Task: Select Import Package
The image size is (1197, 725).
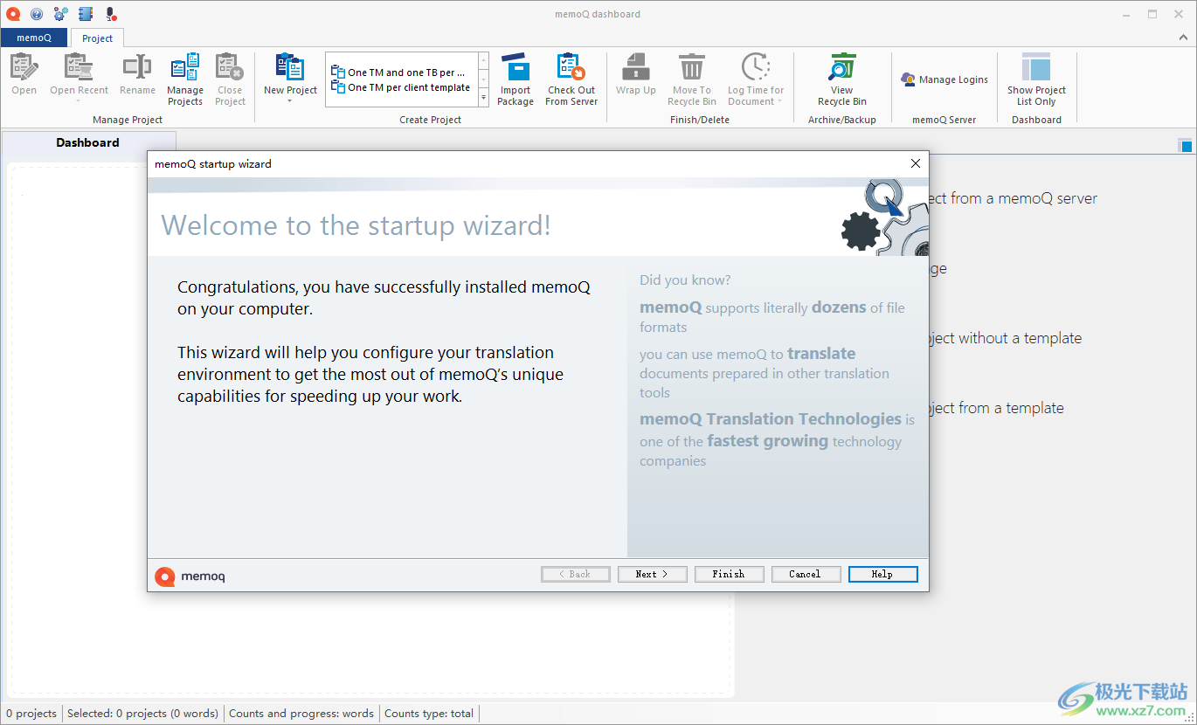Action: click(x=515, y=79)
